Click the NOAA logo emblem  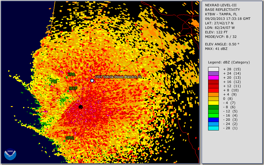[x=10, y=154]
